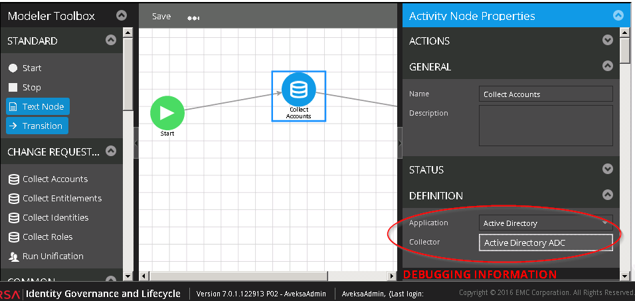Collapse left toolbox using splitter handle
The height and width of the screenshot is (301, 635).
click(136, 143)
